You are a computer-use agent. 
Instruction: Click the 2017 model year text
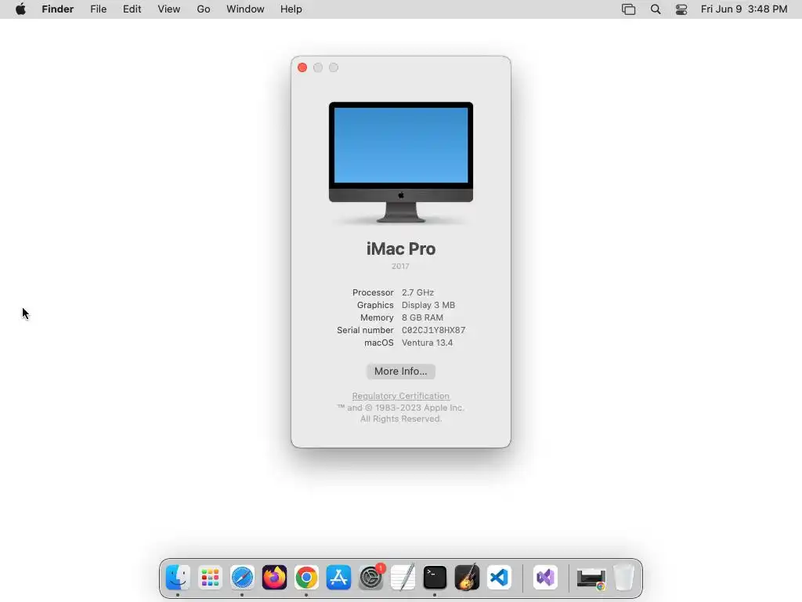(x=400, y=267)
